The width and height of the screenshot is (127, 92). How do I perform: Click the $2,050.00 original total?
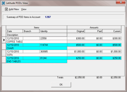click(80, 77)
